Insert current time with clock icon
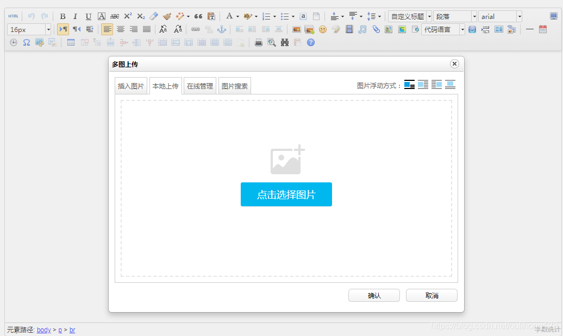 coord(13,42)
